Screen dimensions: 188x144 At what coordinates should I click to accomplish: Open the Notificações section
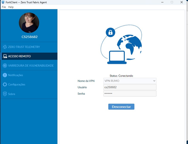[29, 75]
